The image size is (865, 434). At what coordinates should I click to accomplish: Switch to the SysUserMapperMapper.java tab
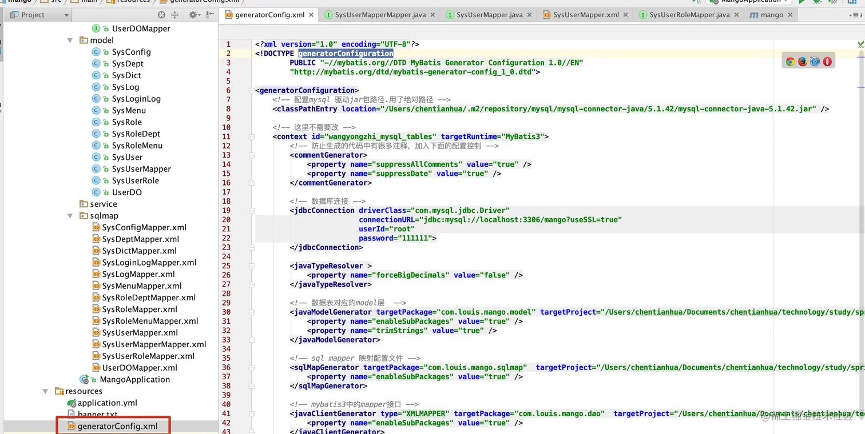[380, 15]
